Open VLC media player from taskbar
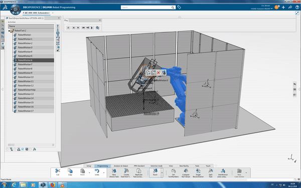301x188 pixels. [63, 185]
